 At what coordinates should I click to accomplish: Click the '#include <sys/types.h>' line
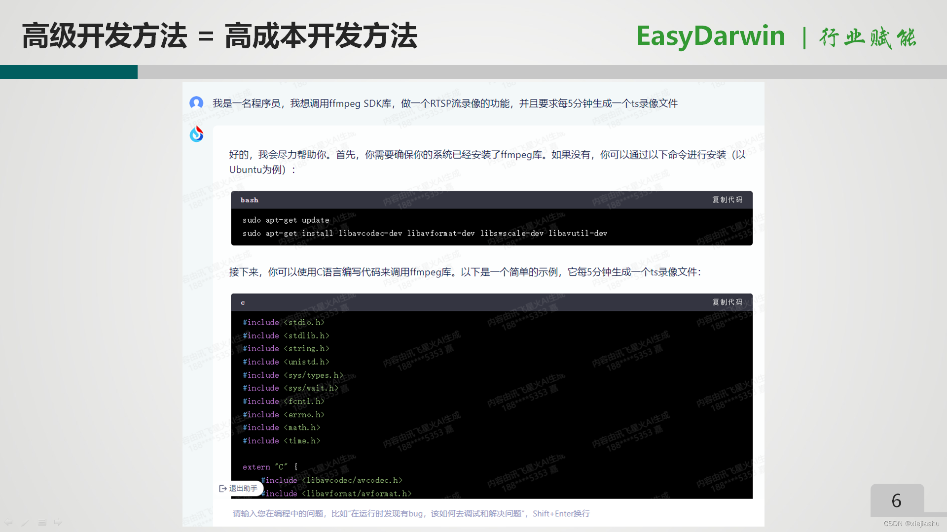coord(293,375)
